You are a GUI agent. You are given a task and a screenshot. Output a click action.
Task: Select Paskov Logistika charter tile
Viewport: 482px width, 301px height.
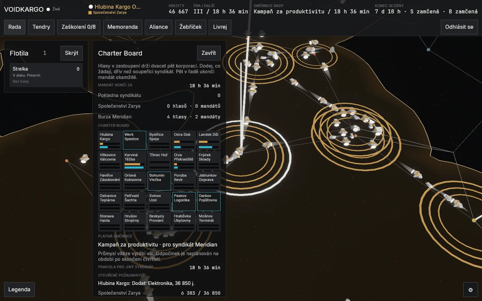(184, 201)
